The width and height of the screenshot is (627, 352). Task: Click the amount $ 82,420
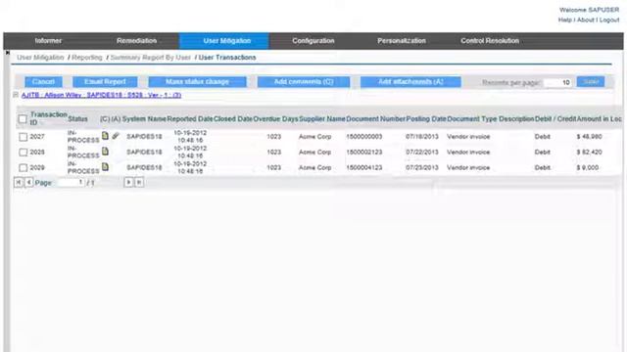(589, 153)
